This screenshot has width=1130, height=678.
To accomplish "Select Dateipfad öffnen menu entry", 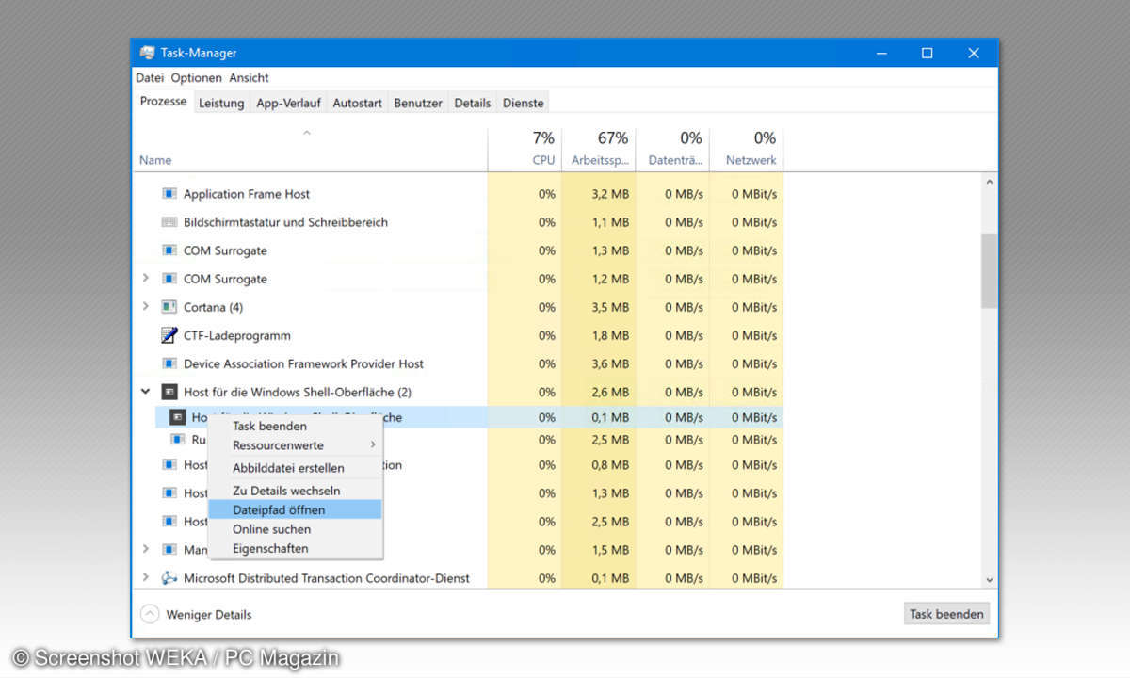I will pyautogui.click(x=295, y=509).
